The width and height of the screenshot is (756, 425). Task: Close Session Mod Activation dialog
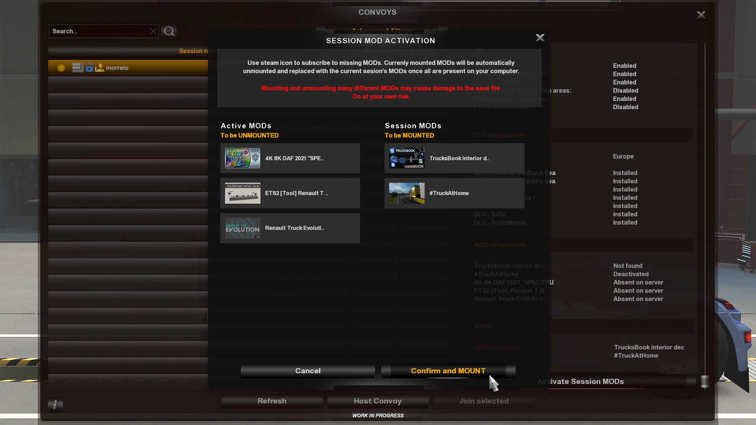click(x=539, y=37)
